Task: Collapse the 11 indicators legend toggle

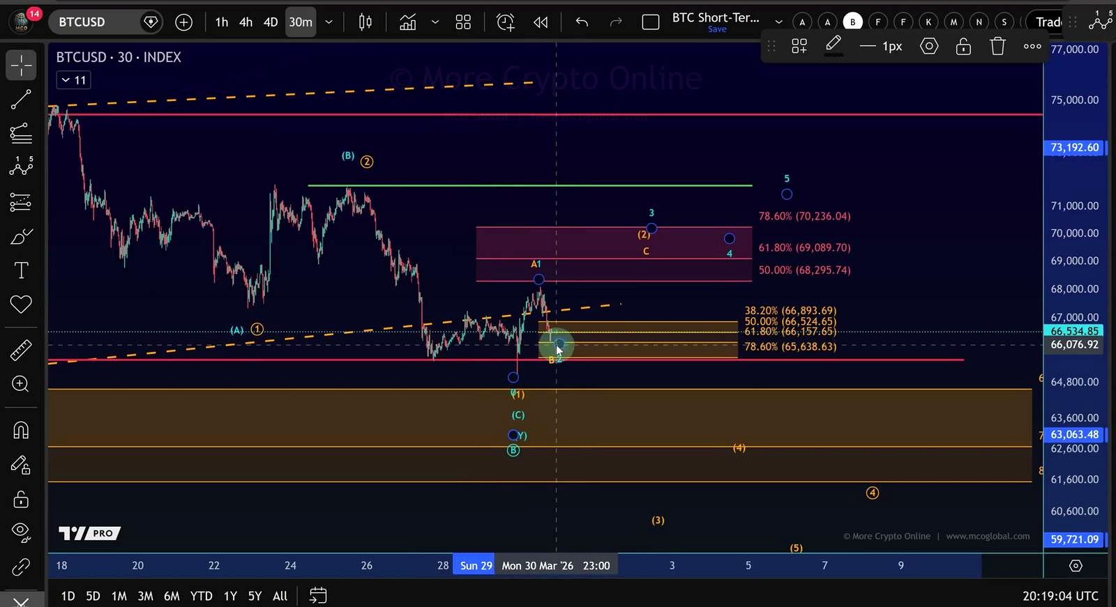Action: [74, 80]
